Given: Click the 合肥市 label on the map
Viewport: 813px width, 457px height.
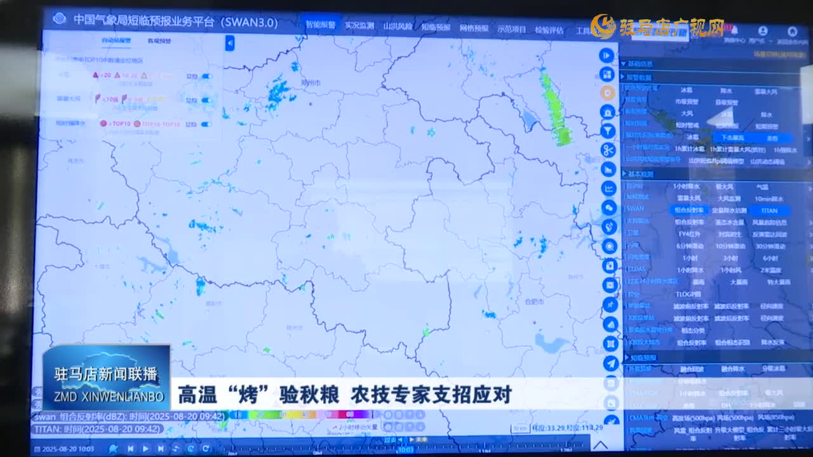Looking at the screenshot, I should 534,302.
